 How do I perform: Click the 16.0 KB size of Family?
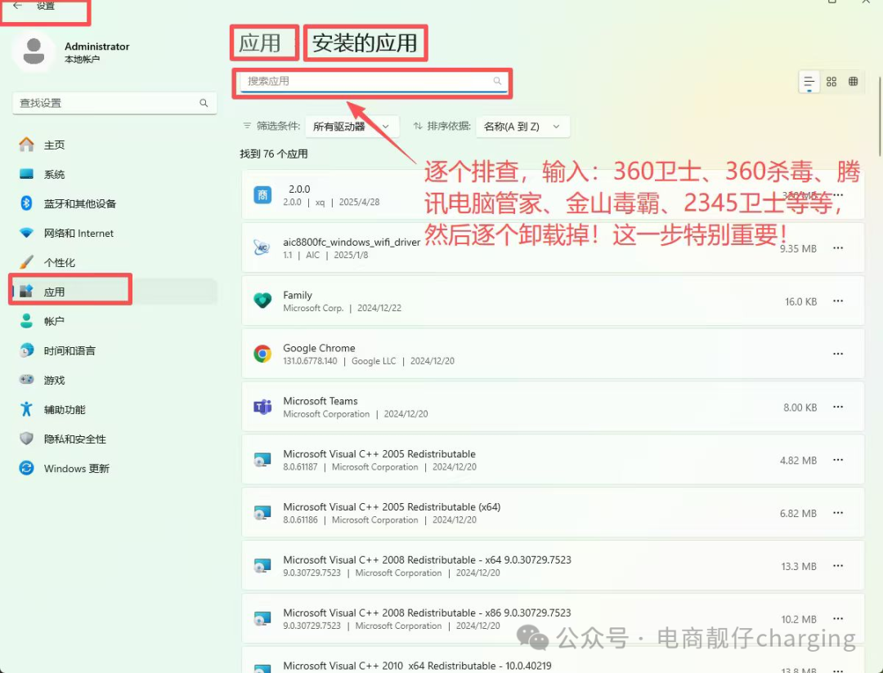coord(800,301)
